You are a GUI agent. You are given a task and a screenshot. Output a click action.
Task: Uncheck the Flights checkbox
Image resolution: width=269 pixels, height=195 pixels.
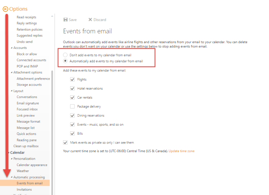[72, 79]
